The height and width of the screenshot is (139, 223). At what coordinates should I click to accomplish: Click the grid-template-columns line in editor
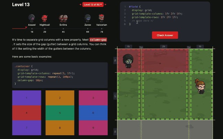pyautogui.click(x=157, y=14)
